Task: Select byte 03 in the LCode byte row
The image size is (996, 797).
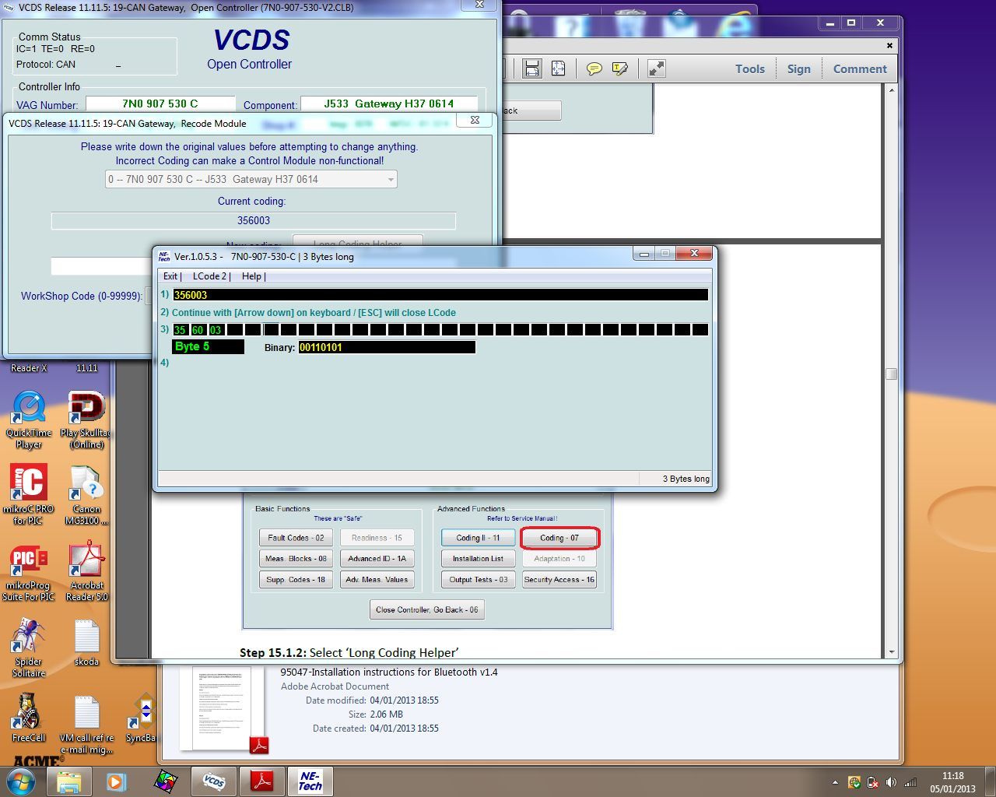Action: tap(216, 330)
